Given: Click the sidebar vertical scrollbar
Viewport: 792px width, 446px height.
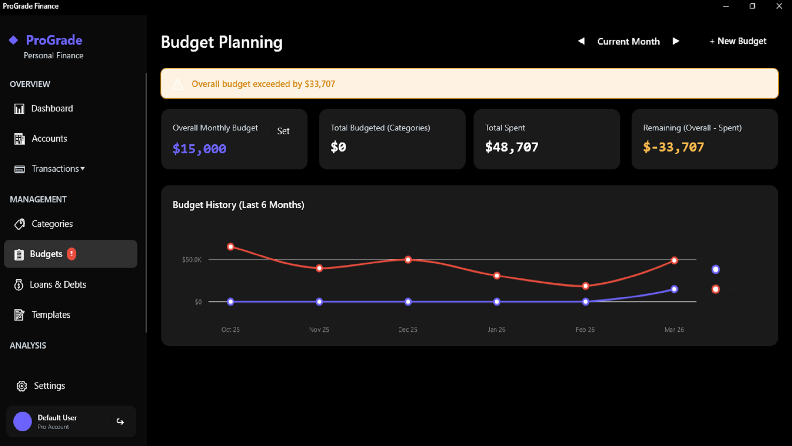Looking at the screenshot, I should [x=146, y=202].
